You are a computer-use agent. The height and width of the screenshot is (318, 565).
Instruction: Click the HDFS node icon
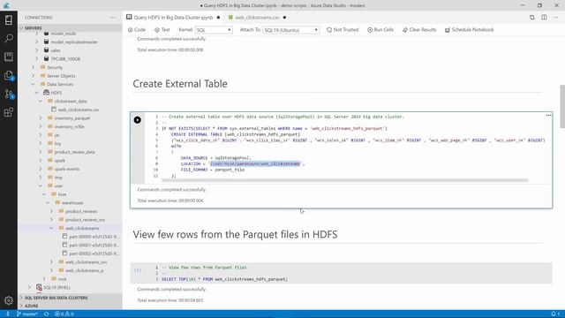(x=46, y=93)
